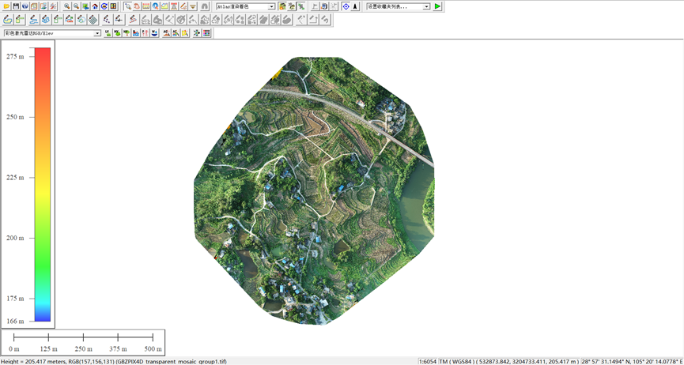The image size is (684, 365).
Task: Go to full view with home icon
Action: click(x=95, y=6)
